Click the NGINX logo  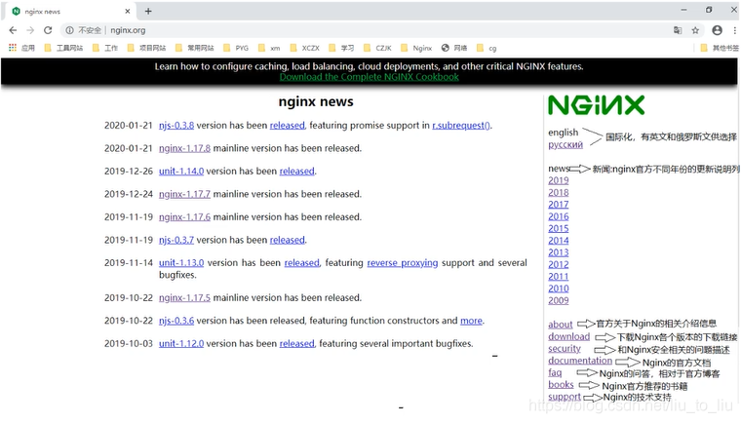597,105
